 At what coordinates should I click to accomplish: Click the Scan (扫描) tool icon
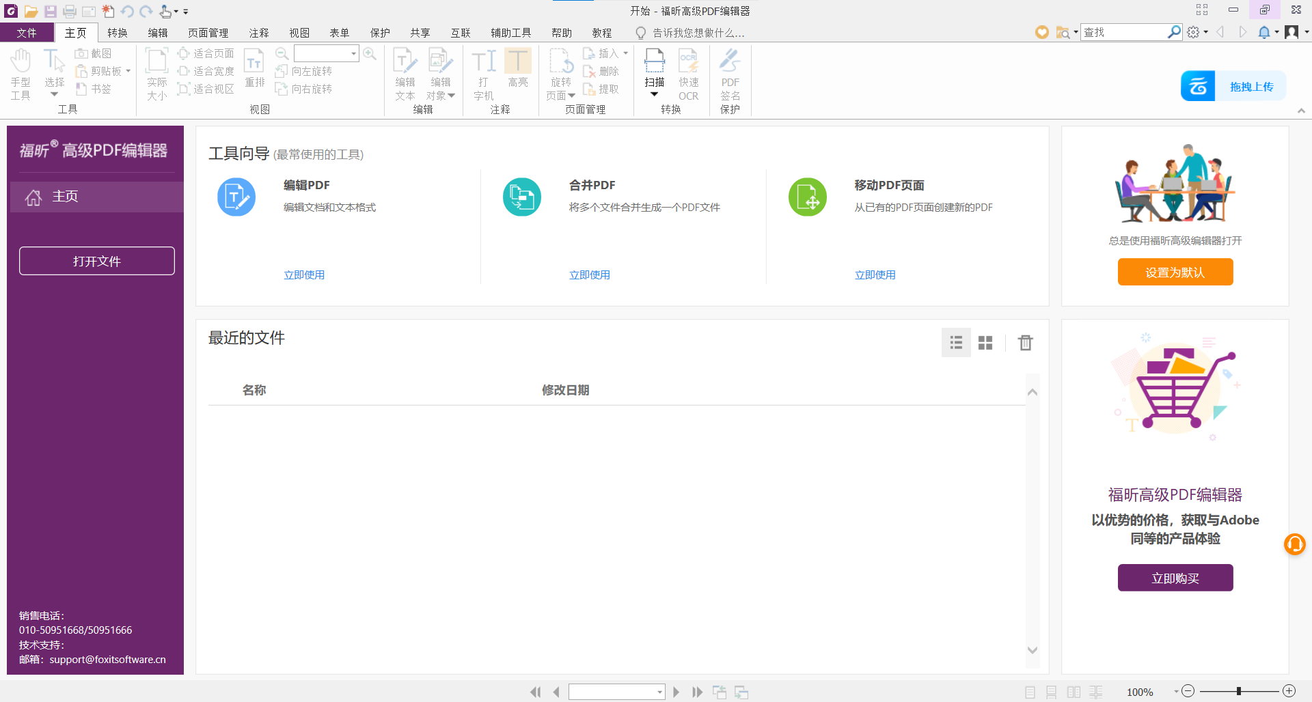(654, 63)
